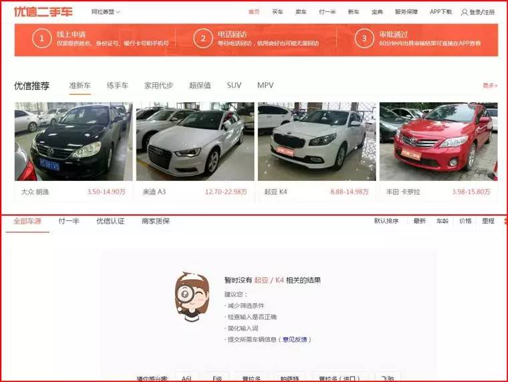Sort listings by 里程
This screenshot has height=382, width=508.
pos(488,221)
